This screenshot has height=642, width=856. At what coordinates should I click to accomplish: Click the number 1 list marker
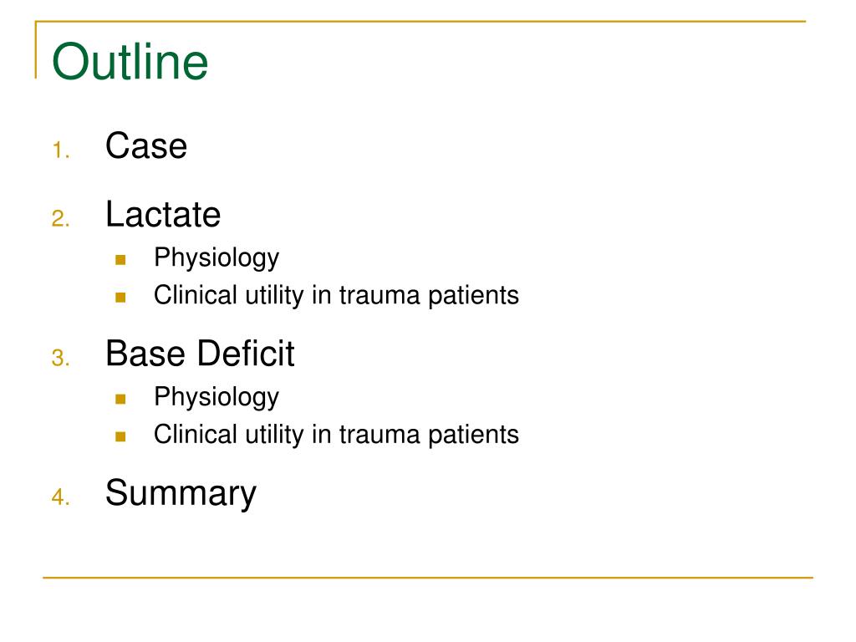point(61,150)
